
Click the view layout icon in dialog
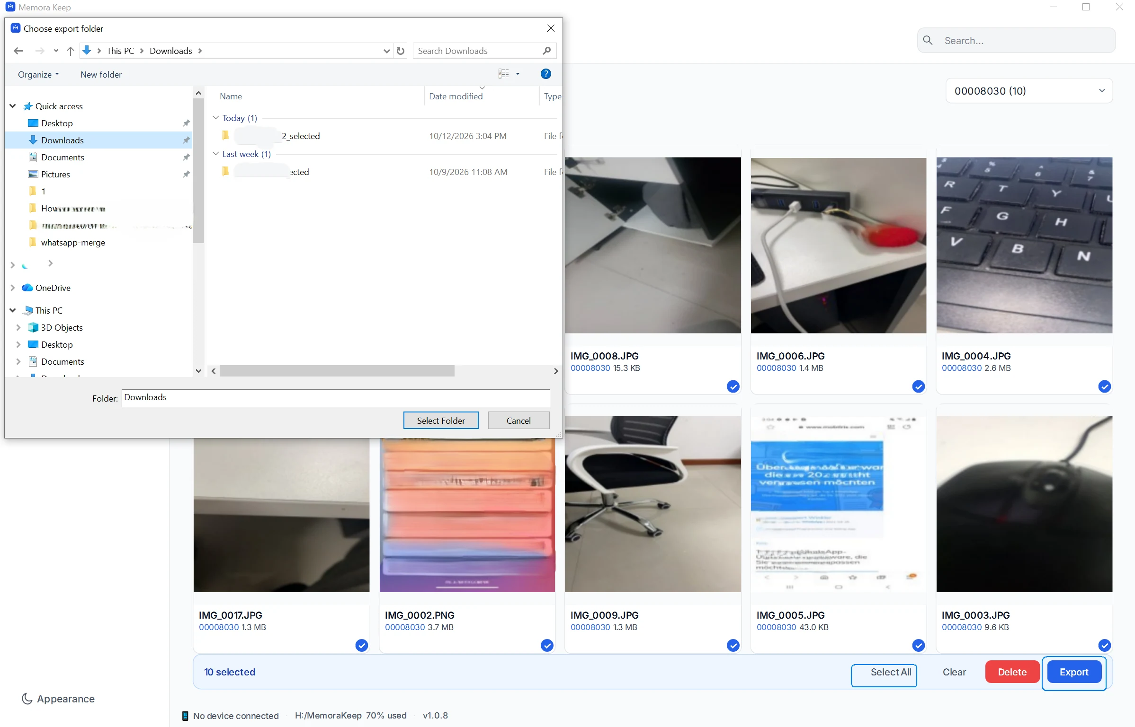pyautogui.click(x=503, y=74)
